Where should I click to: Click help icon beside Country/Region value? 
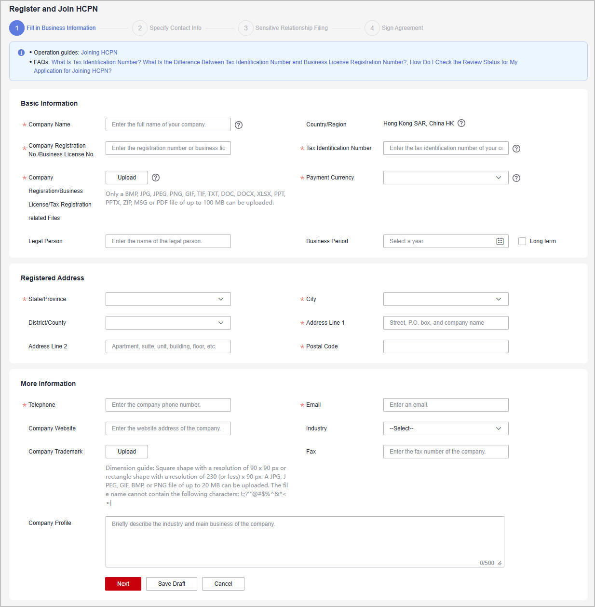point(461,123)
